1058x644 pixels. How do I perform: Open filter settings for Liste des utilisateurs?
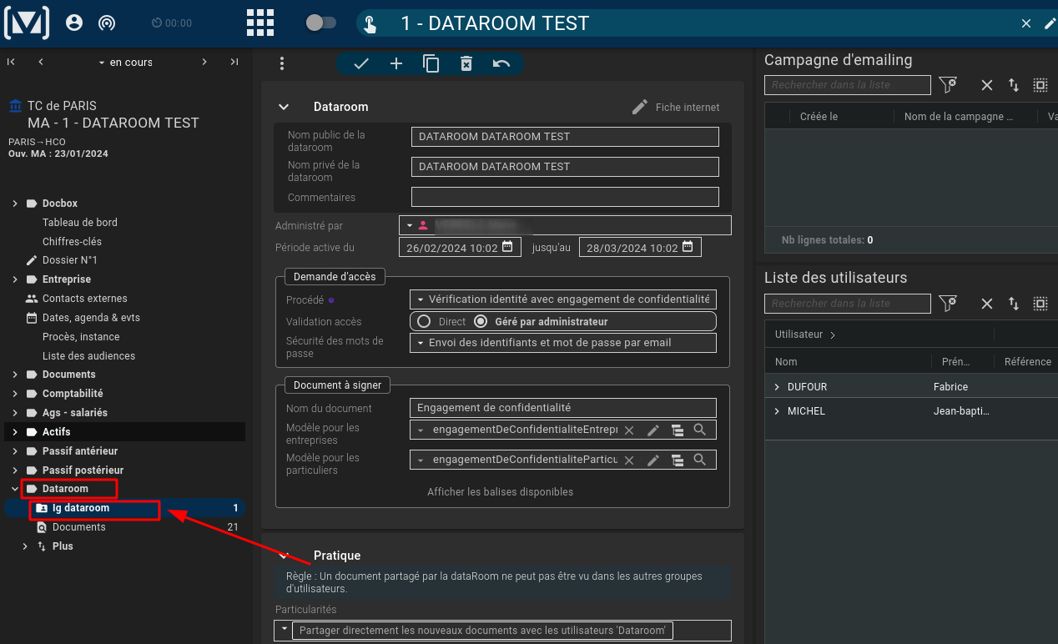[x=947, y=303]
